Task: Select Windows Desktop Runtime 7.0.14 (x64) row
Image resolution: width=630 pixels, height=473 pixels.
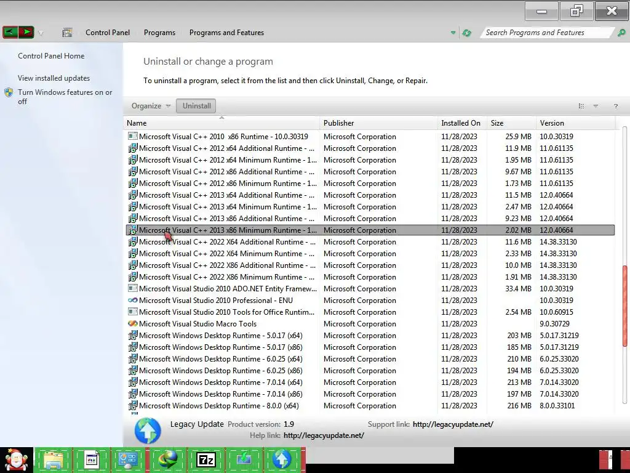Action: (x=370, y=382)
